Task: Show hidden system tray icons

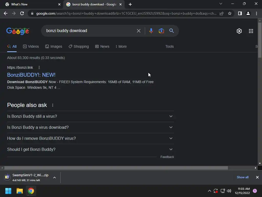Action: (x=209, y=191)
